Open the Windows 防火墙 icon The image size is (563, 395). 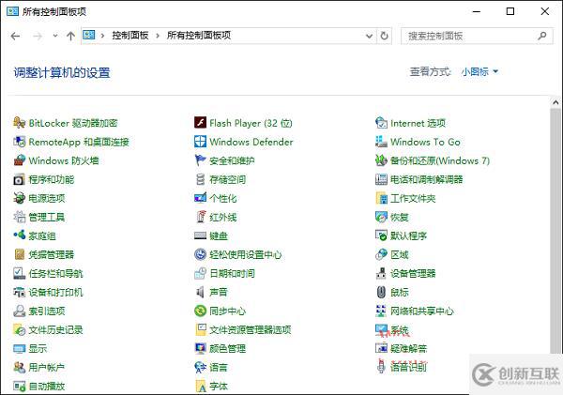(x=19, y=160)
